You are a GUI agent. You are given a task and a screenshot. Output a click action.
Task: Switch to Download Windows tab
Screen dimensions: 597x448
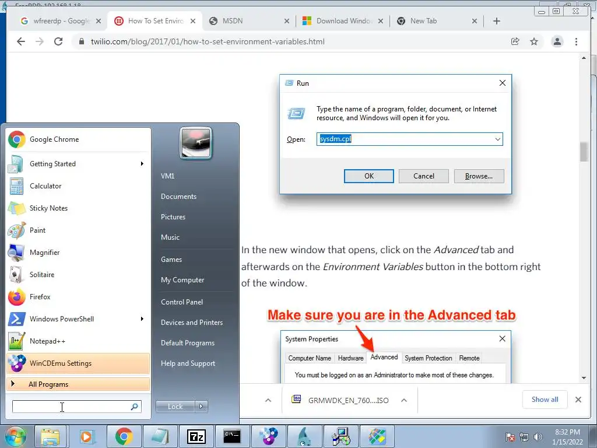[338, 21]
